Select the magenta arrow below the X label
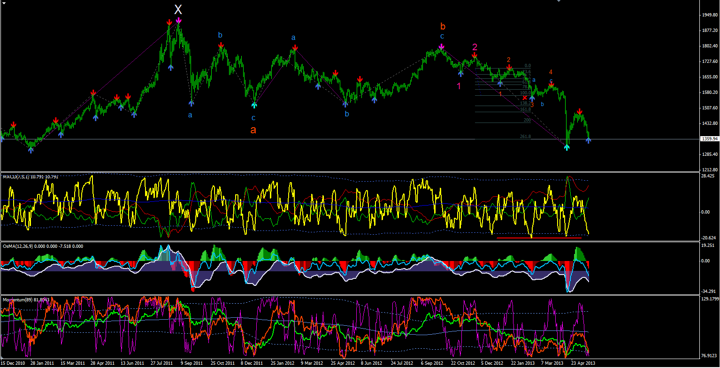 pyautogui.click(x=178, y=21)
